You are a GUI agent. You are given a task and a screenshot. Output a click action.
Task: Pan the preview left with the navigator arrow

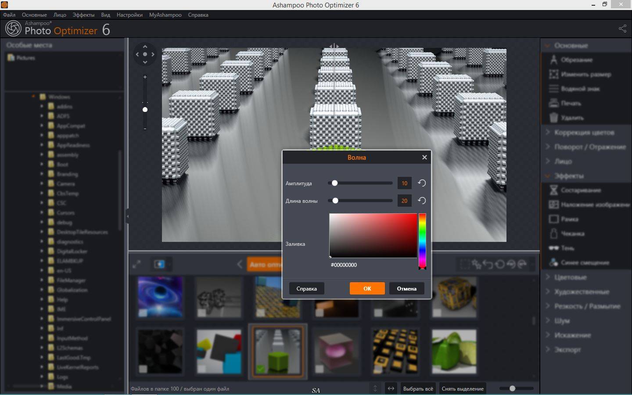coord(137,54)
